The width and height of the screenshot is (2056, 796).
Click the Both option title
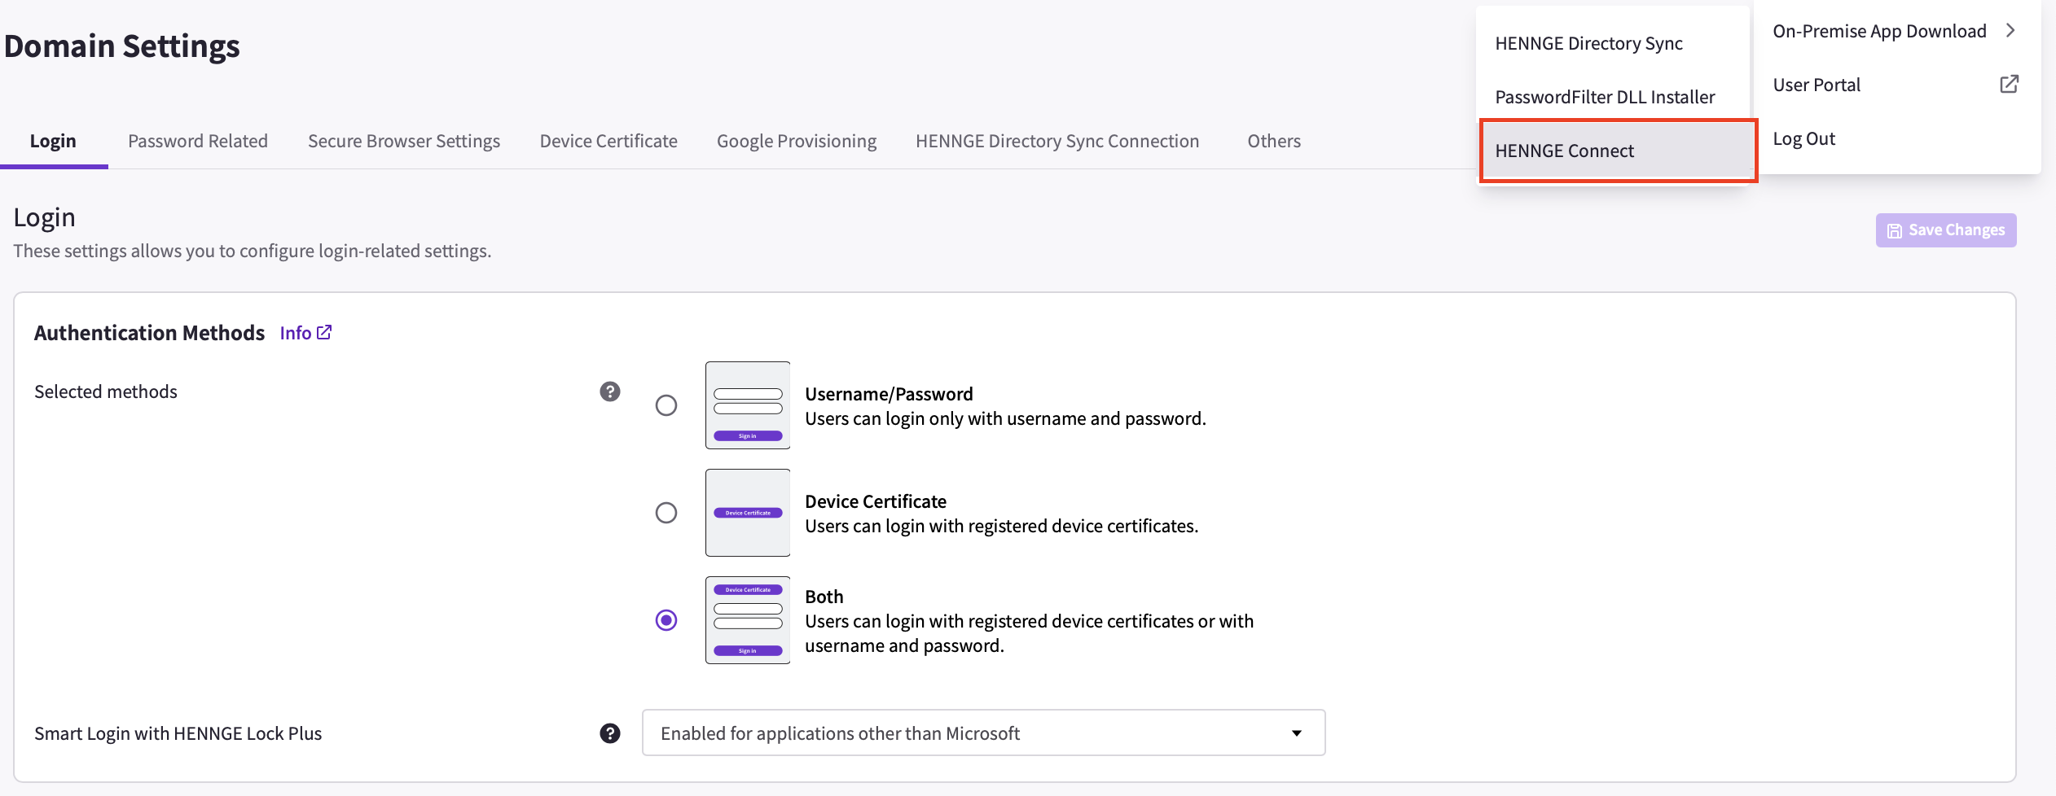point(824,597)
